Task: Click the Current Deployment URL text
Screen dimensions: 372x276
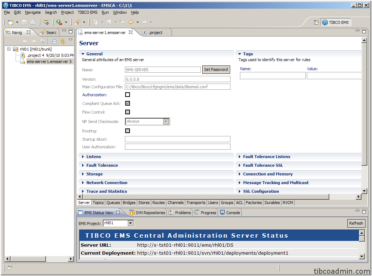Action: click(x=212, y=253)
